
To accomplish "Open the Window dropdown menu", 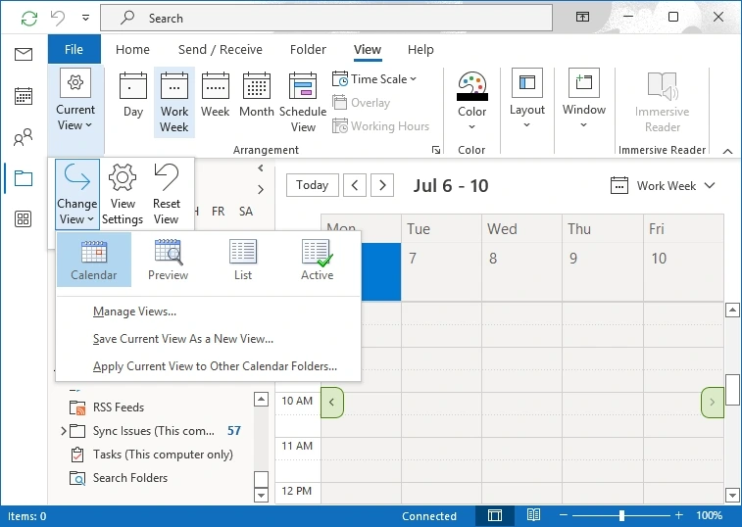I will point(584,98).
